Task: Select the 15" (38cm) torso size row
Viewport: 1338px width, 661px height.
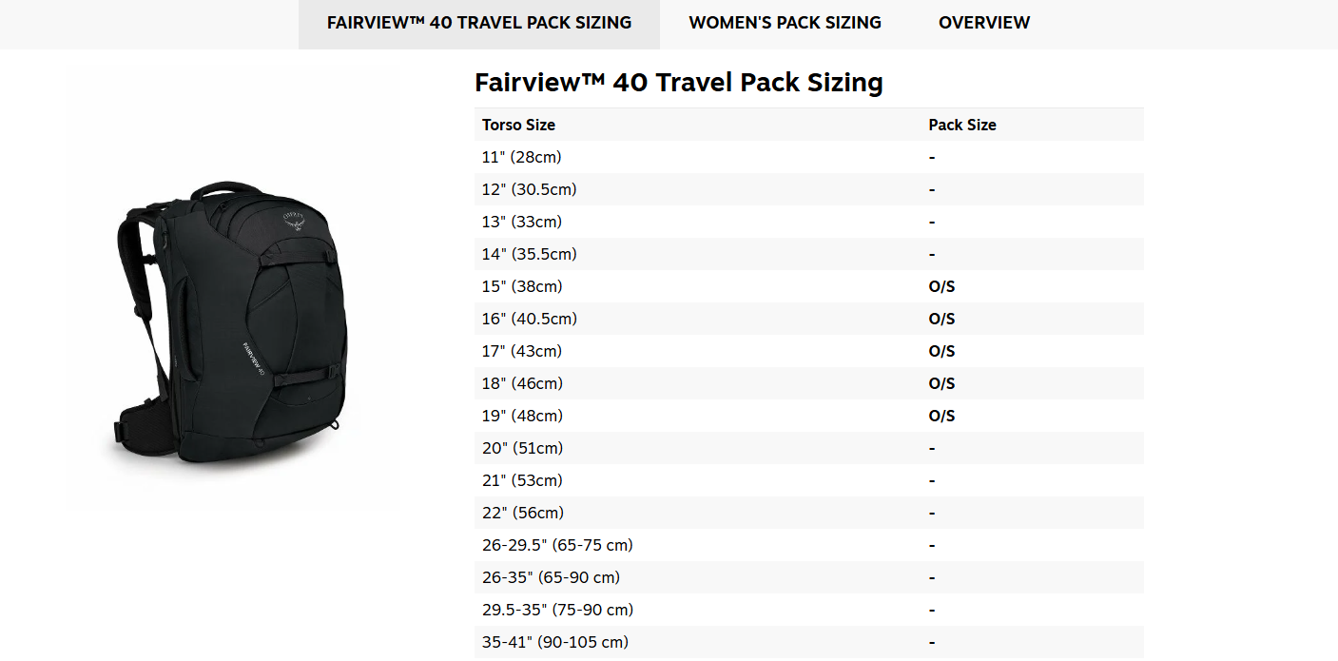Action: pyautogui.click(x=522, y=286)
